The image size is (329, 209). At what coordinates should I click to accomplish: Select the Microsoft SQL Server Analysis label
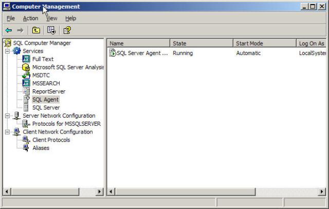pos(68,67)
